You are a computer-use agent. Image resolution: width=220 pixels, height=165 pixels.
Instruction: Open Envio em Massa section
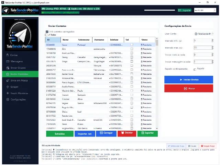pyautogui.click(x=20, y=81)
